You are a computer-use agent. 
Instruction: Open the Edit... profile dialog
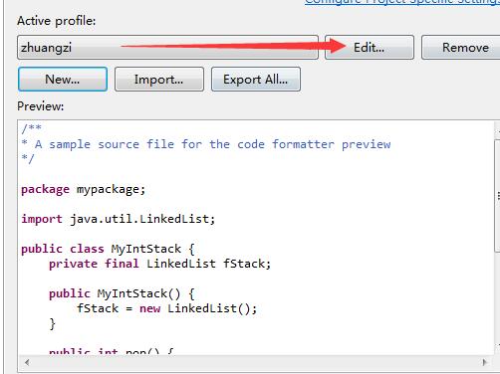pyautogui.click(x=370, y=48)
